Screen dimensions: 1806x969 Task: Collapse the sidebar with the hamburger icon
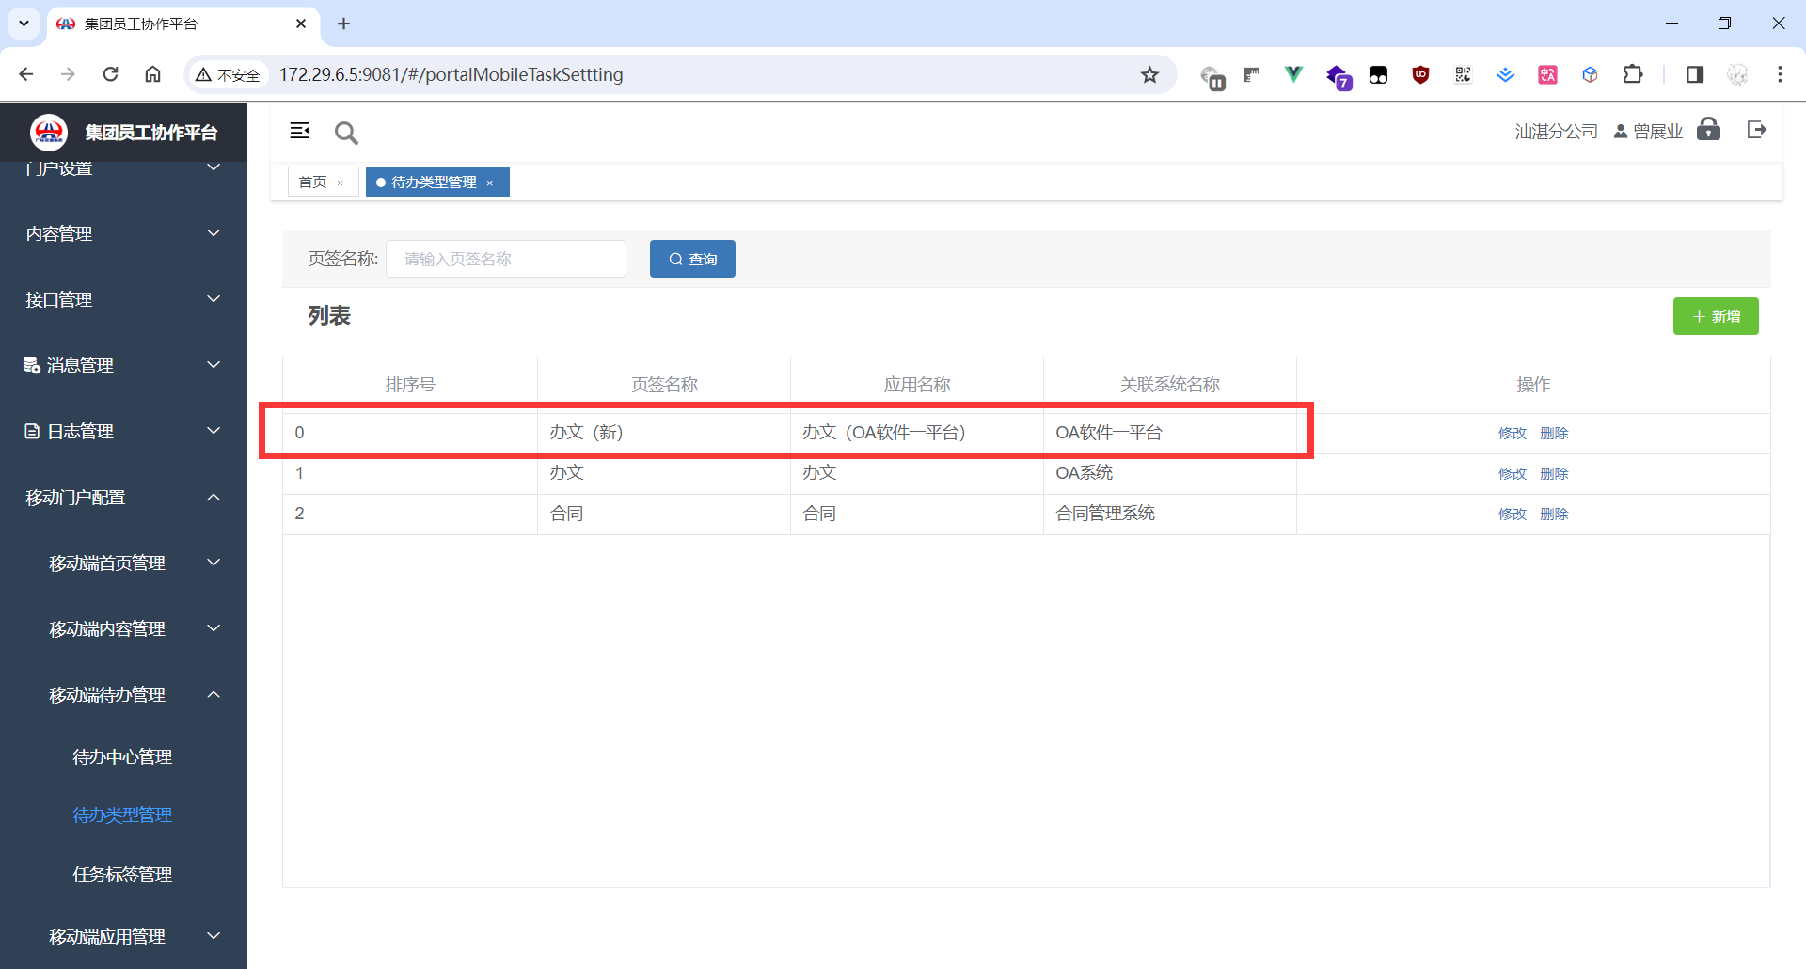tap(299, 131)
